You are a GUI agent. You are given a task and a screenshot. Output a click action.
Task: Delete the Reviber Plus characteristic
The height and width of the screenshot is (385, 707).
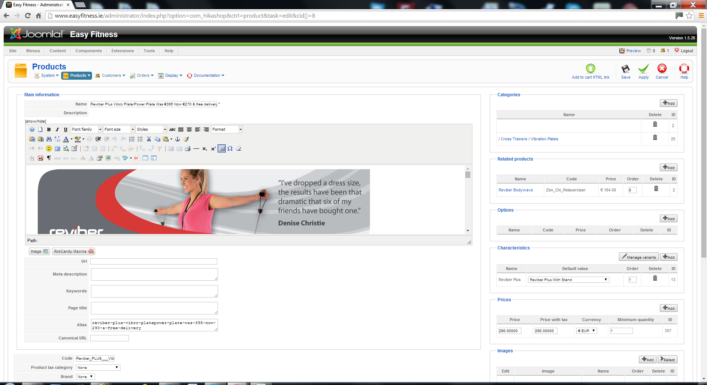click(655, 278)
